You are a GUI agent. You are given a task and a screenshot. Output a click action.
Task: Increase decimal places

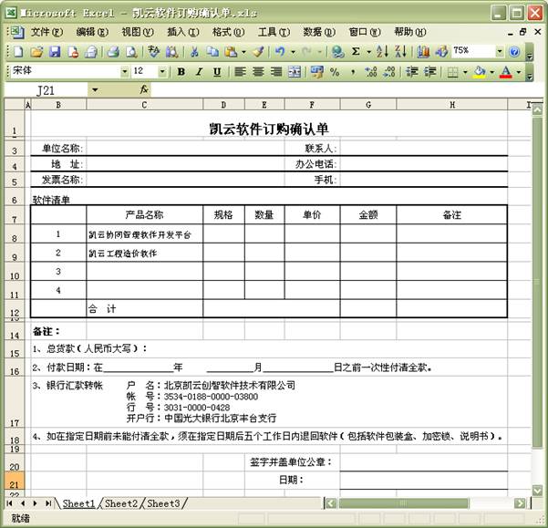pos(371,72)
